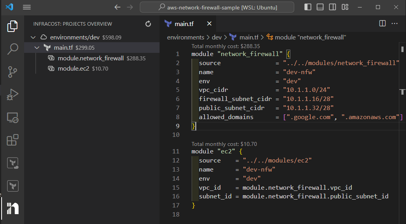Click the editor vertical scrollbar thumb

pyautogui.click(x=402, y=49)
